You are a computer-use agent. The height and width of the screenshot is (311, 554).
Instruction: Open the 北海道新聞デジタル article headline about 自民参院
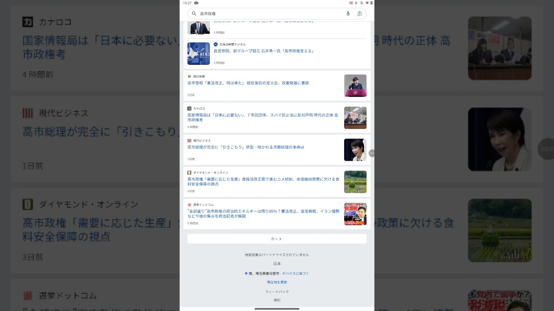click(x=264, y=51)
